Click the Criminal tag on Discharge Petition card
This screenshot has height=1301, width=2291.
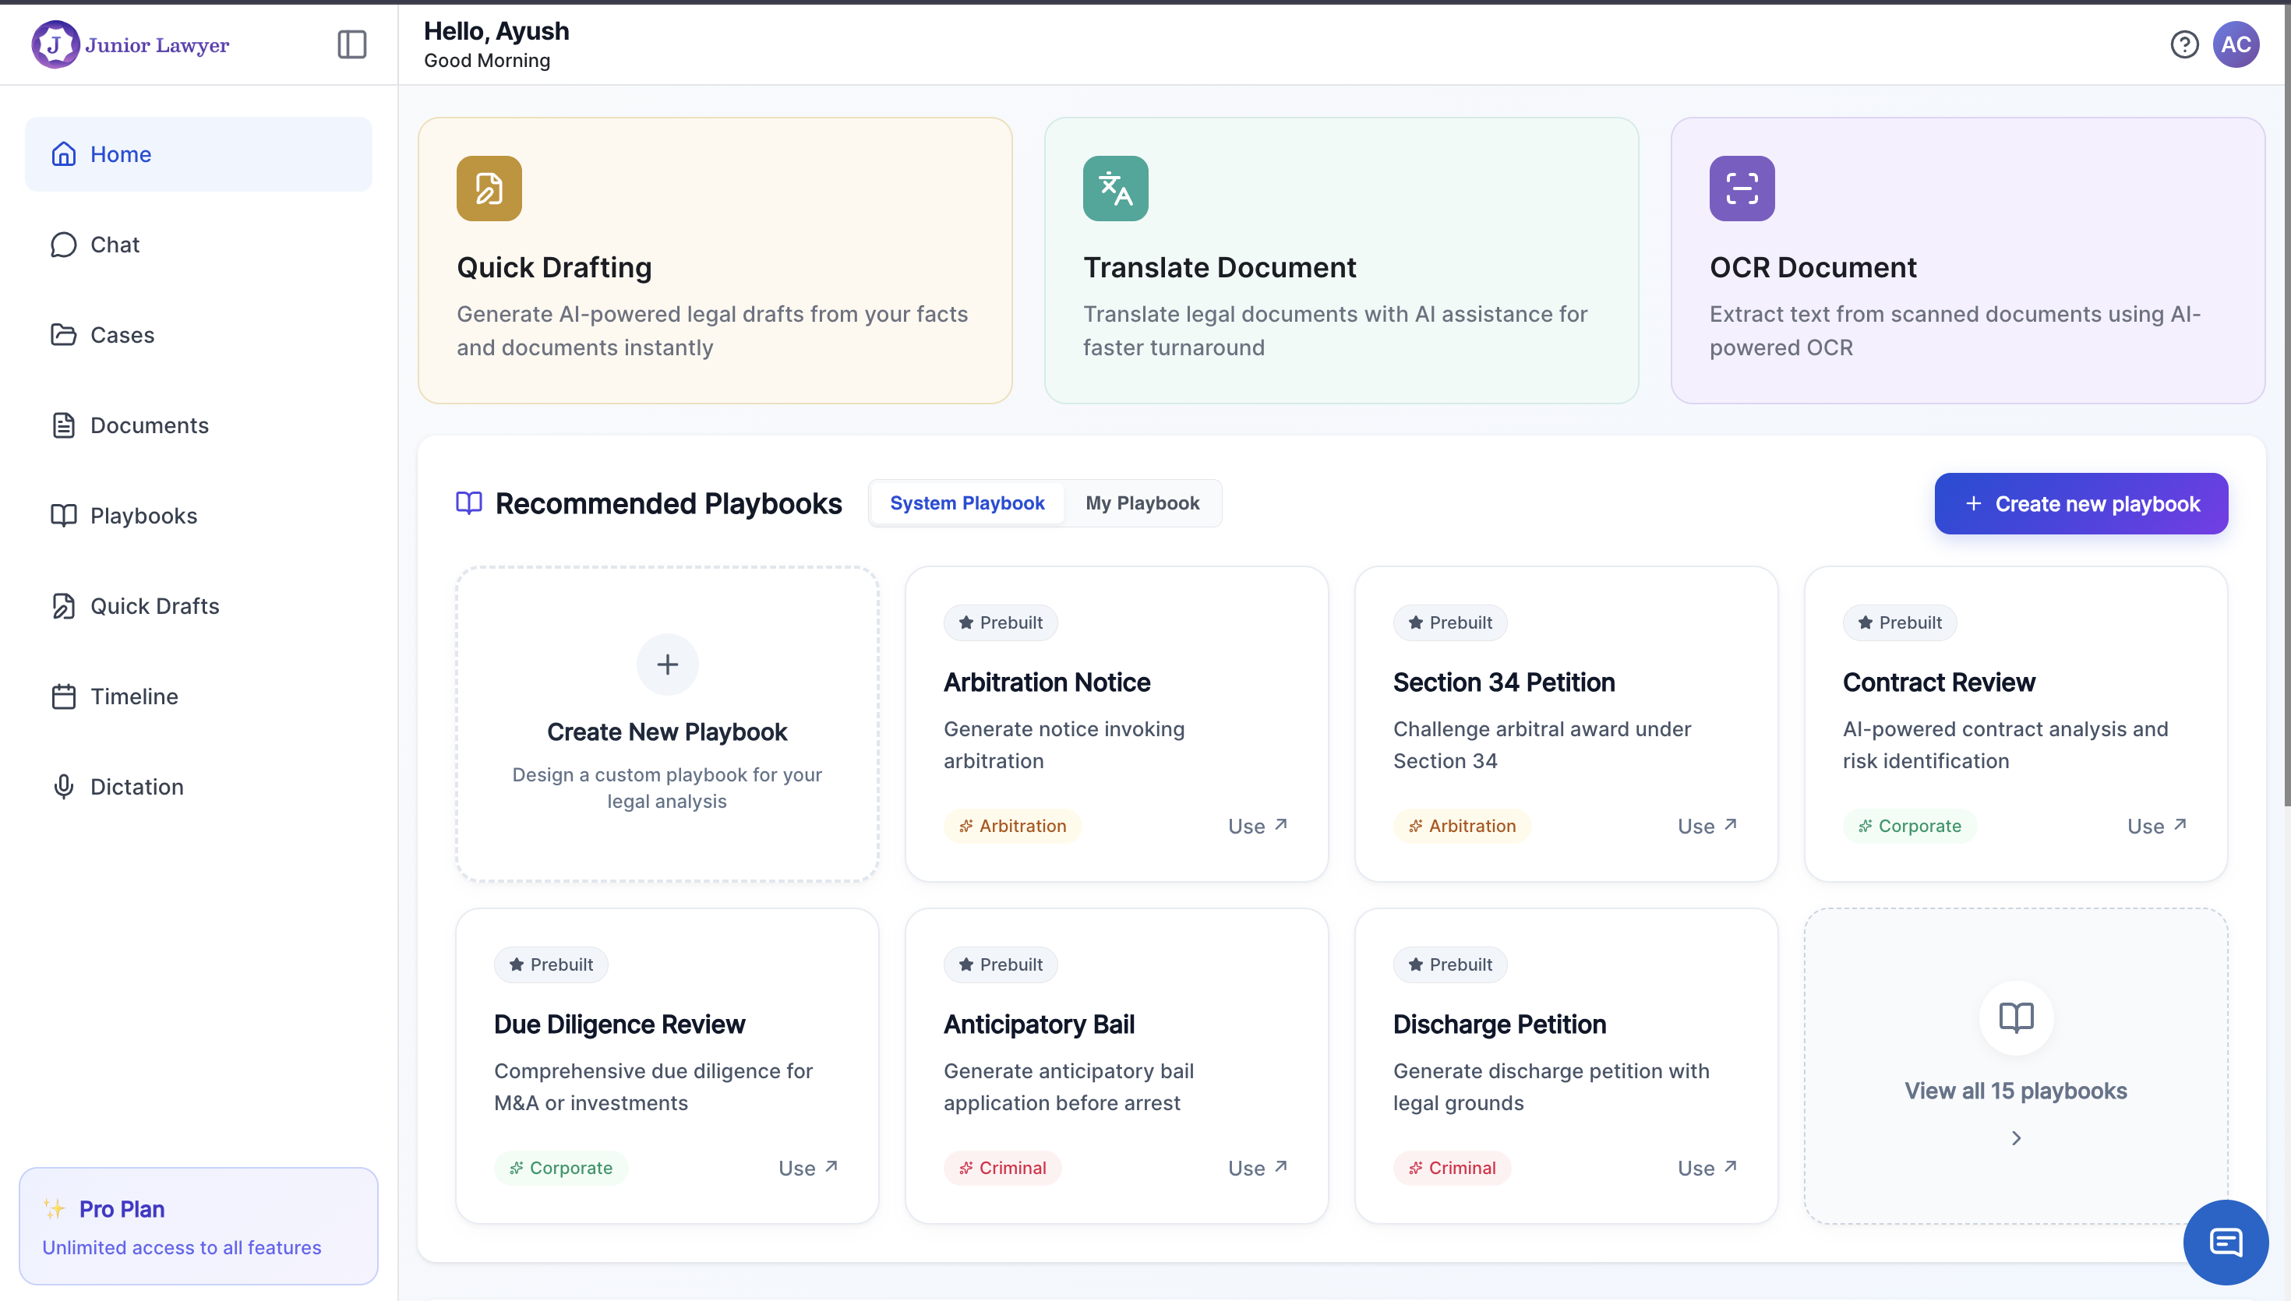[x=1452, y=1168]
